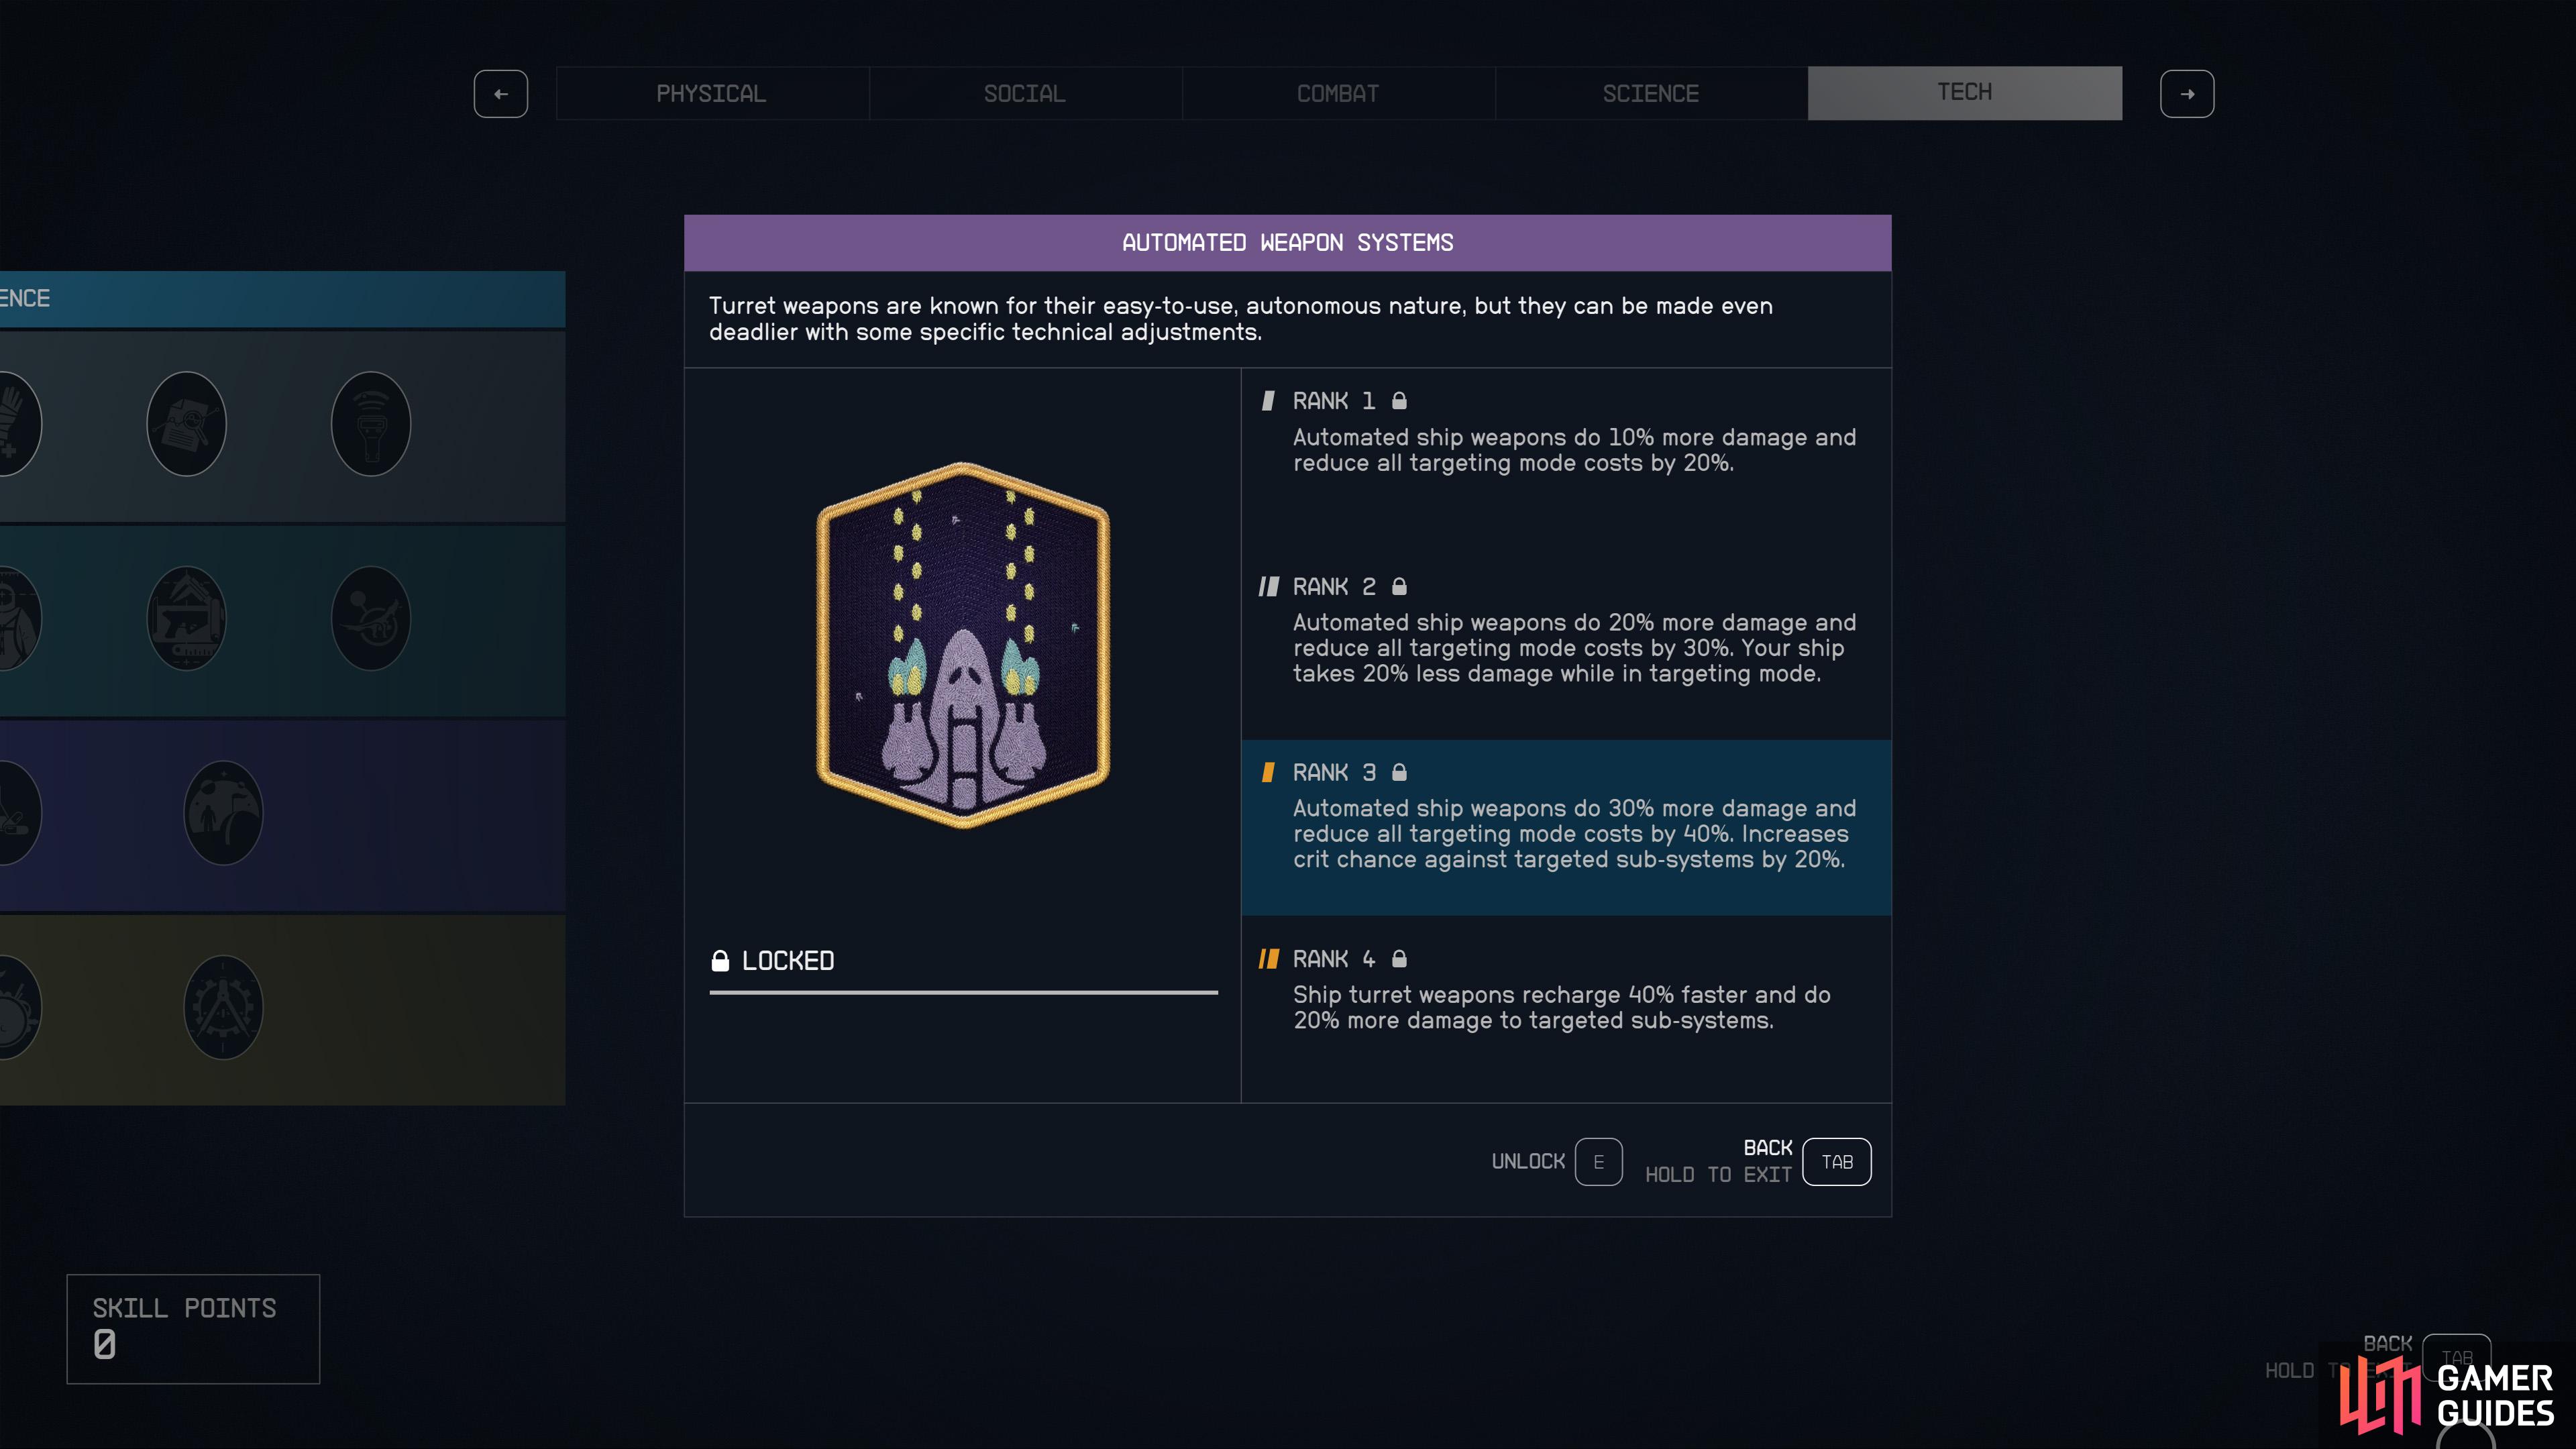2576x1449 pixels.
Task: Select the highlighted Rank 3 row
Action: click(1566, 828)
